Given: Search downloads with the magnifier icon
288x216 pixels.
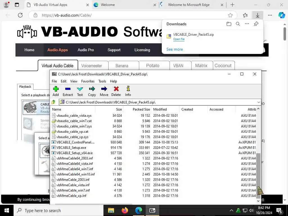Looking at the screenshot, I should 238,24.
